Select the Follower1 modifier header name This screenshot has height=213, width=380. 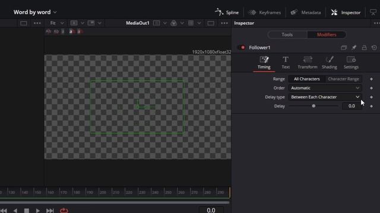(x=259, y=47)
